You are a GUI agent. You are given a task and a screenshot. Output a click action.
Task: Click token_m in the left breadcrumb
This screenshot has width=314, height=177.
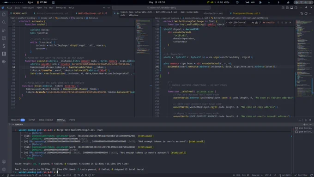[x=93, y=18]
